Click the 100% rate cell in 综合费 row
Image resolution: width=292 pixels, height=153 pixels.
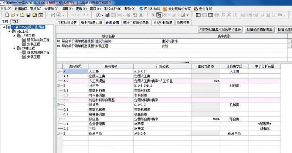pos(206,119)
